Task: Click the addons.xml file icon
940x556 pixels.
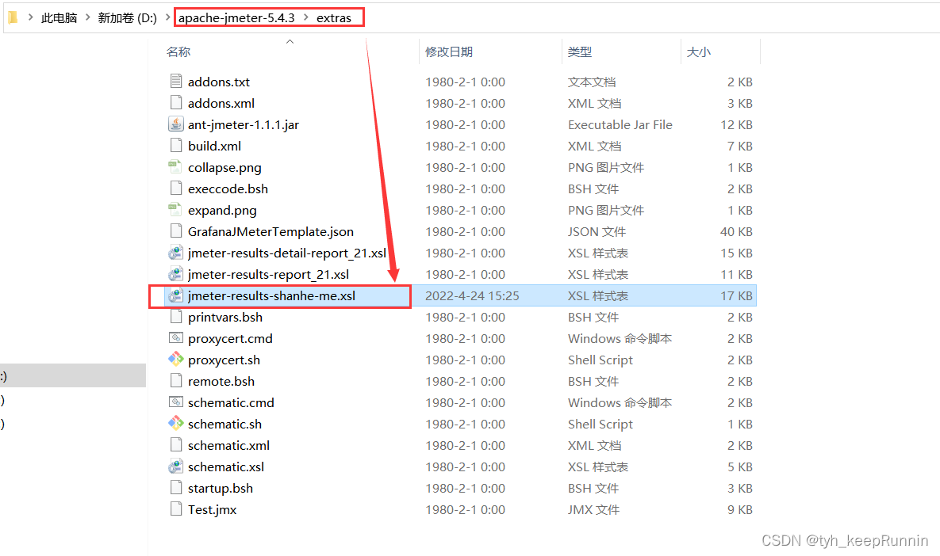Action: pyautogui.click(x=175, y=102)
